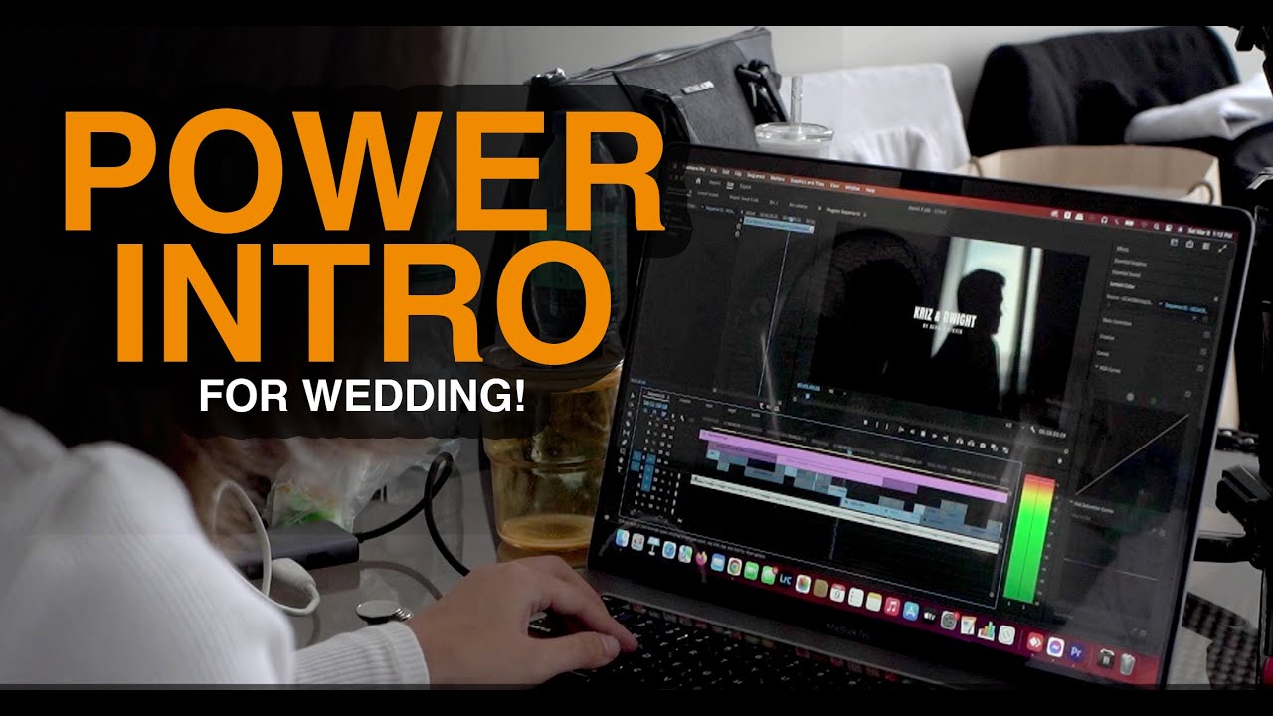Select the Type tool in Tools panel
This screenshot has width=1273, height=716.
coord(619,469)
